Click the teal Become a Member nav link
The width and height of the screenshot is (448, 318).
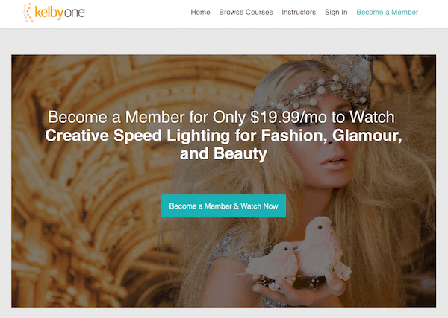tap(387, 12)
